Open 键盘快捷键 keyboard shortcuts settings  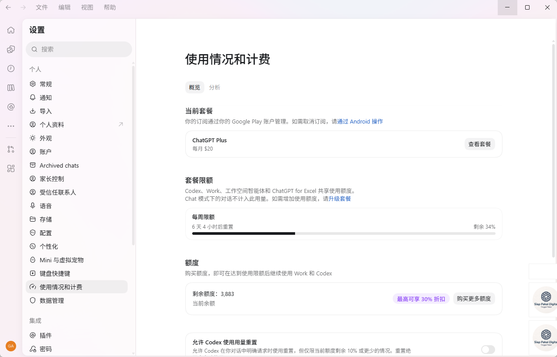click(77, 273)
